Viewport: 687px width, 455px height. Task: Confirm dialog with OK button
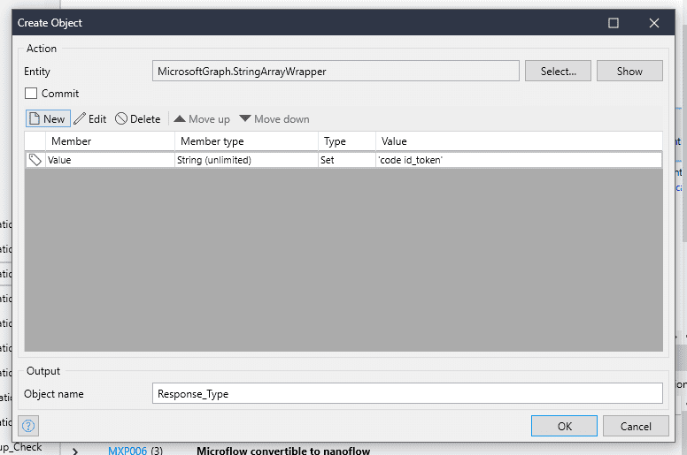click(564, 426)
